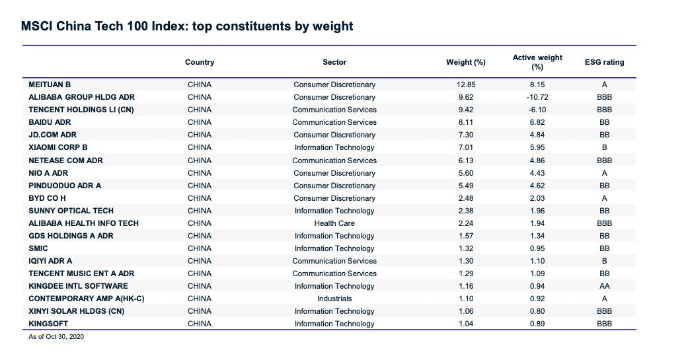This screenshot has height=362, width=688.
Task: Click the JD.COM ADR constituent name
Action: (x=53, y=135)
